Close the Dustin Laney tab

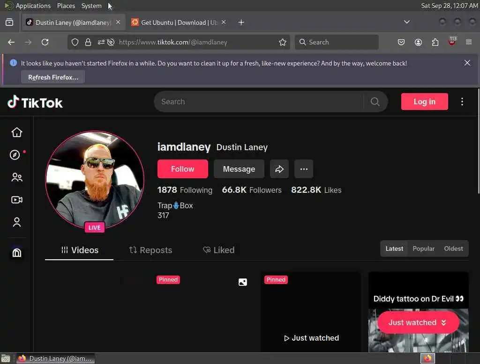tap(118, 22)
